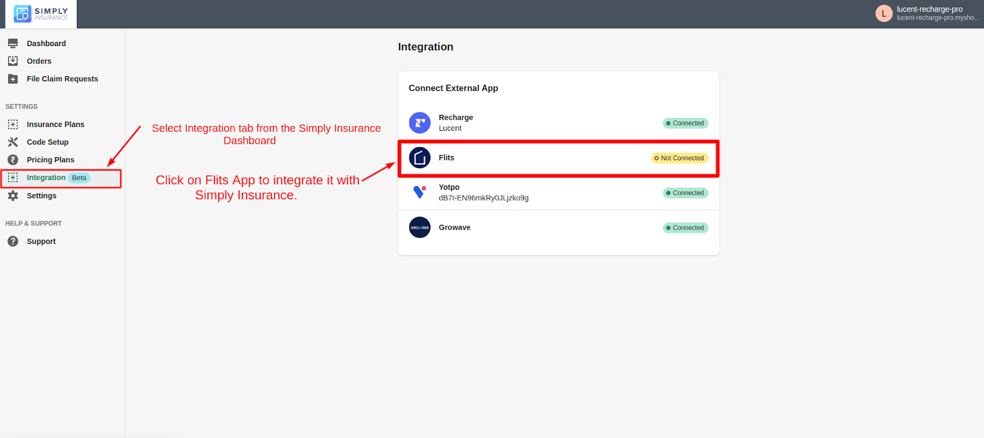This screenshot has height=438, width=984.
Task: Click the Integration sidebar icon
Action: point(13,178)
